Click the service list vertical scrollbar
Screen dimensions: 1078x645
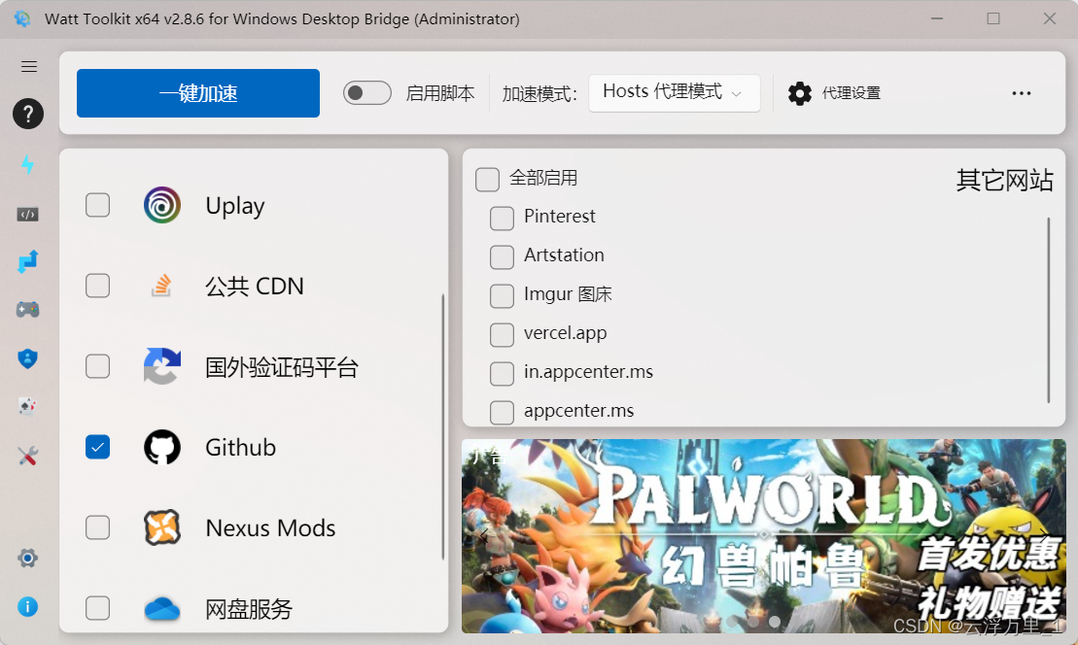pyautogui.click(x=442, y=425)
